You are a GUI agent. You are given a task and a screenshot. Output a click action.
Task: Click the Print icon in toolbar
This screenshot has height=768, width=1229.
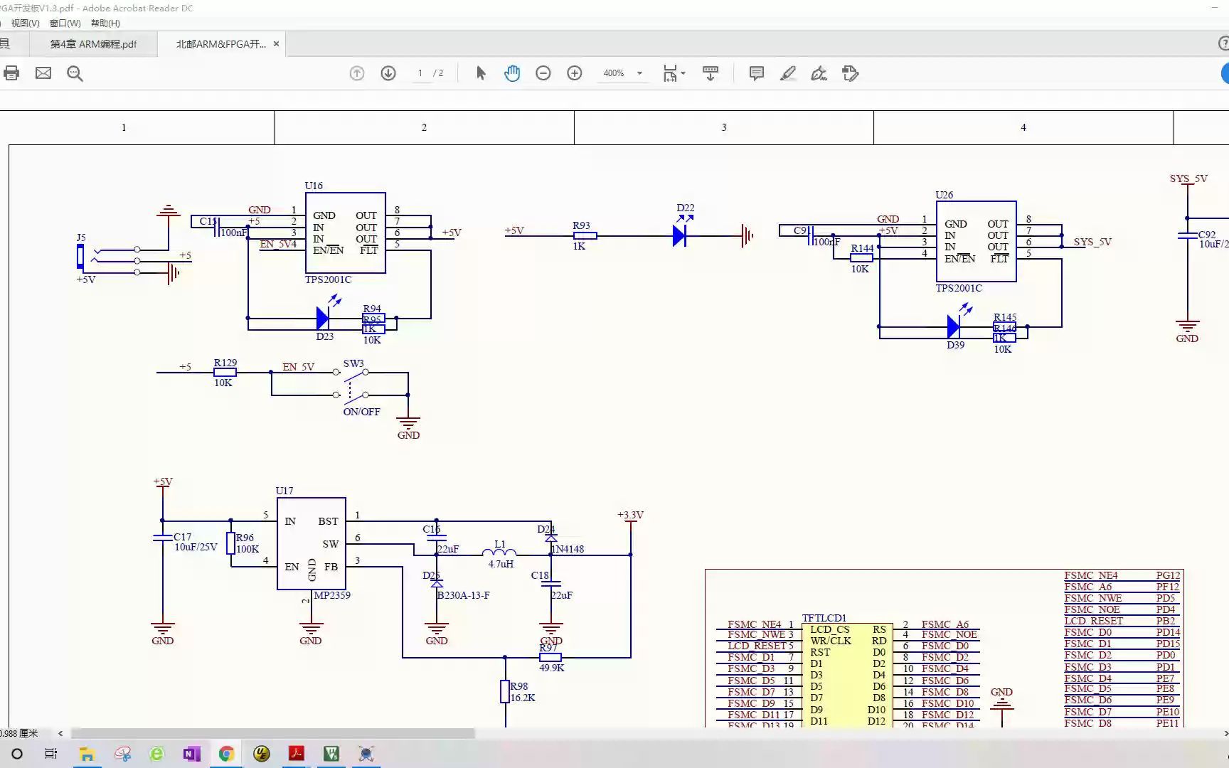11,73
